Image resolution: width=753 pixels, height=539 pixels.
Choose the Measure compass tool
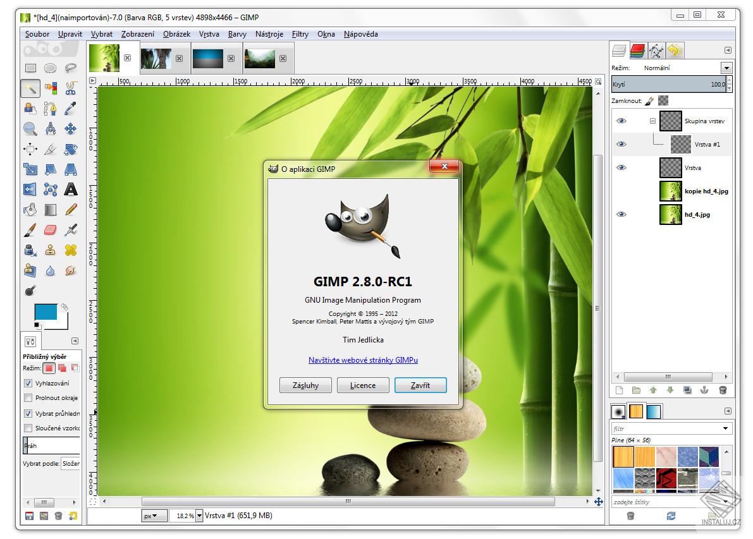pos(51,129)
